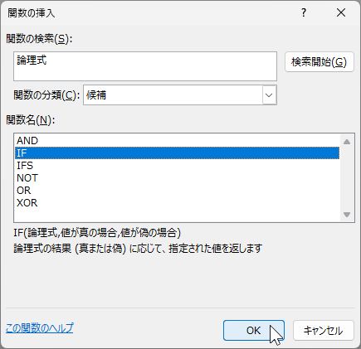The height and width of the screenshot is (349, 361).
Task: Pick OR in the function list
Action: [x=177, y=191]
